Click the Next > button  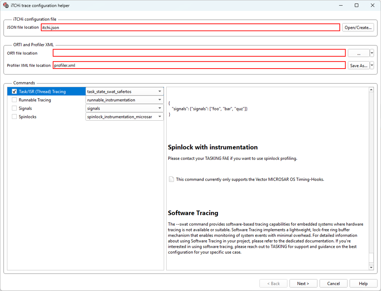point(303,284)
